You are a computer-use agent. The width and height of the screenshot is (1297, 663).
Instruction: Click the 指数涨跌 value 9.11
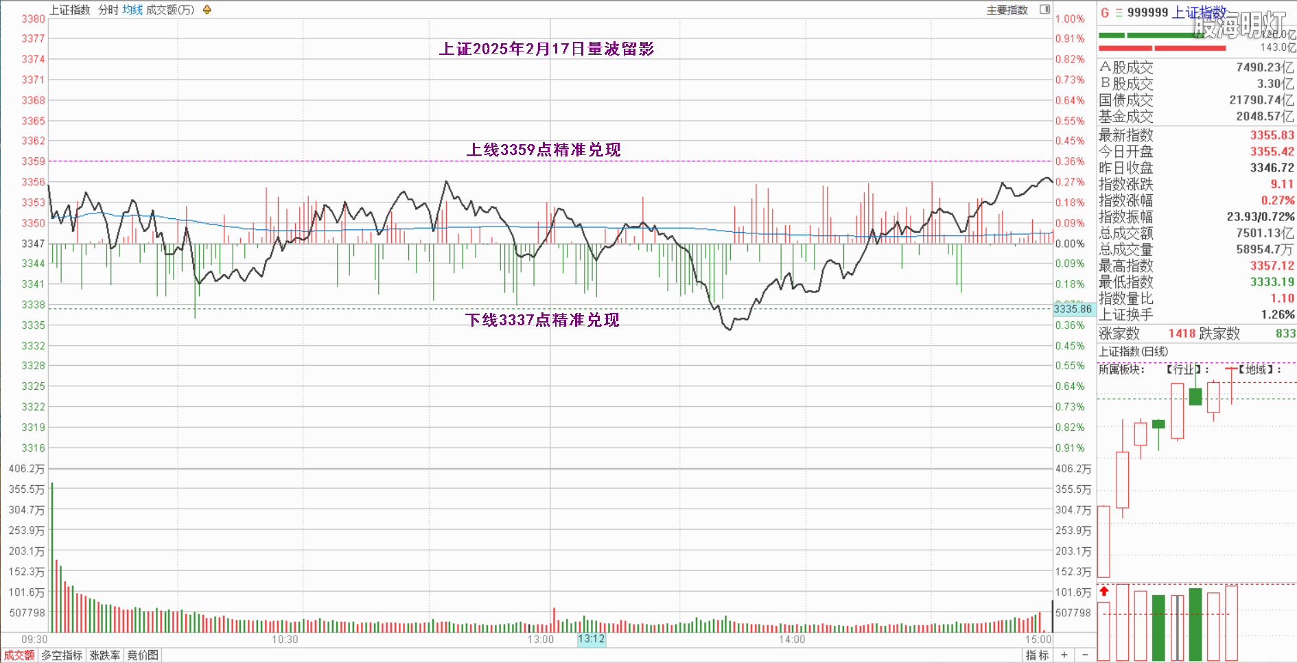click(1282, 184)
